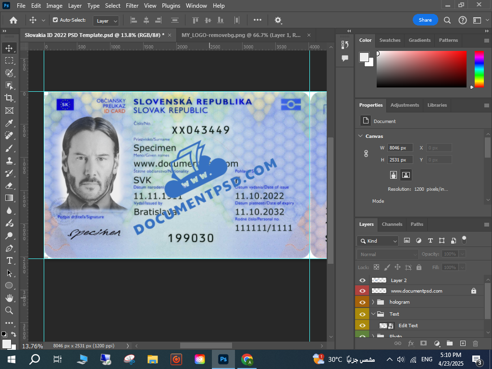Select the Eraser tool
The height and width of the screenshot is (369, 492).
[9, 185]
